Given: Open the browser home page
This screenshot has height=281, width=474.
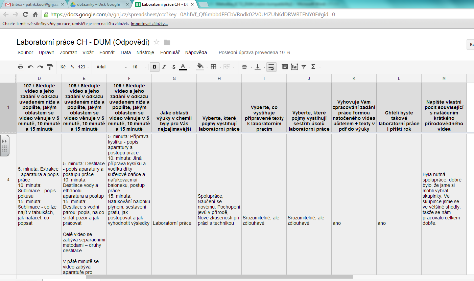Looking at the screenshot, I should pyautogui.click(x=35, y=15).
